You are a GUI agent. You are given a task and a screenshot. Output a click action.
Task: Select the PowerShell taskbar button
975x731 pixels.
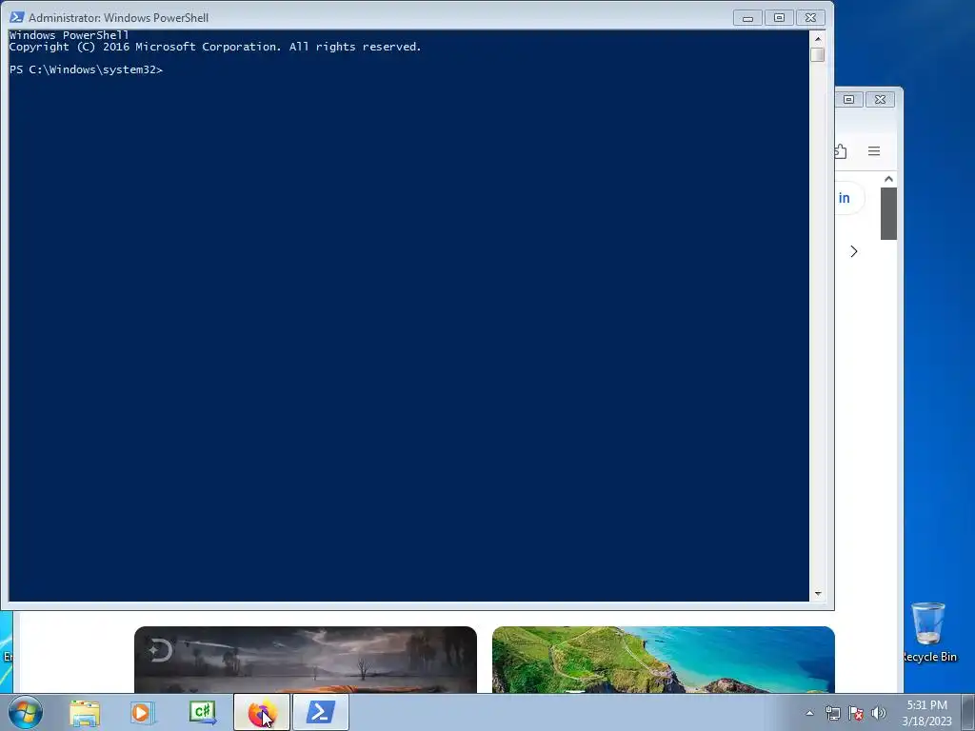[321, 712]
